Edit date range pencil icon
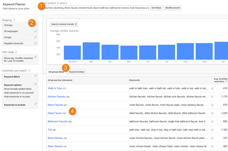The height and width of the screenshot is (151, 228). pyautogui.click(x=36, y=57)
